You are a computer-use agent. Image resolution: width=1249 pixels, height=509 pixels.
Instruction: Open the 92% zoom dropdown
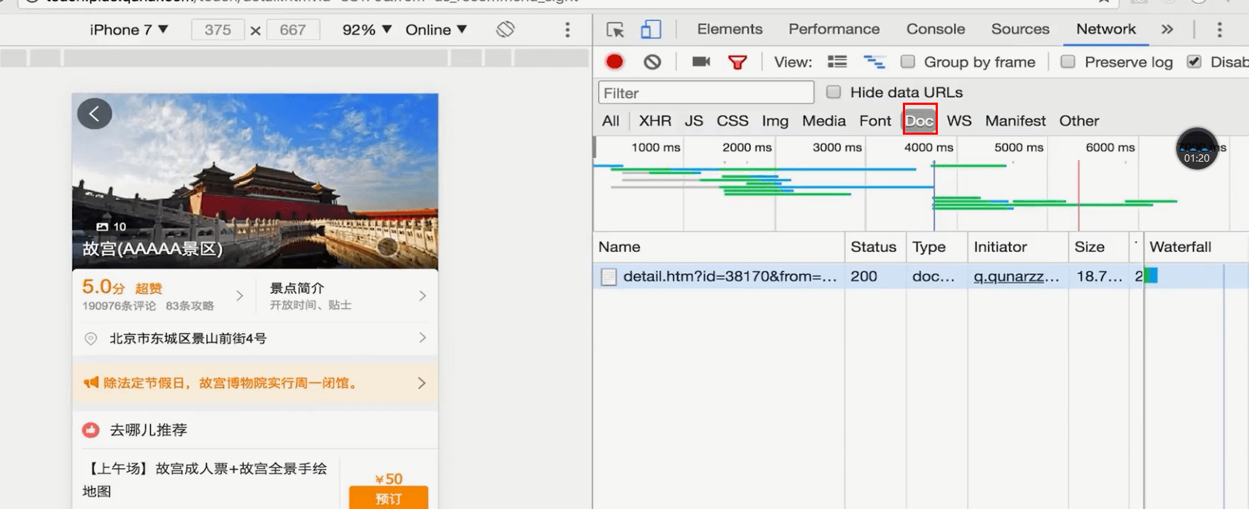tap(367, 30)
